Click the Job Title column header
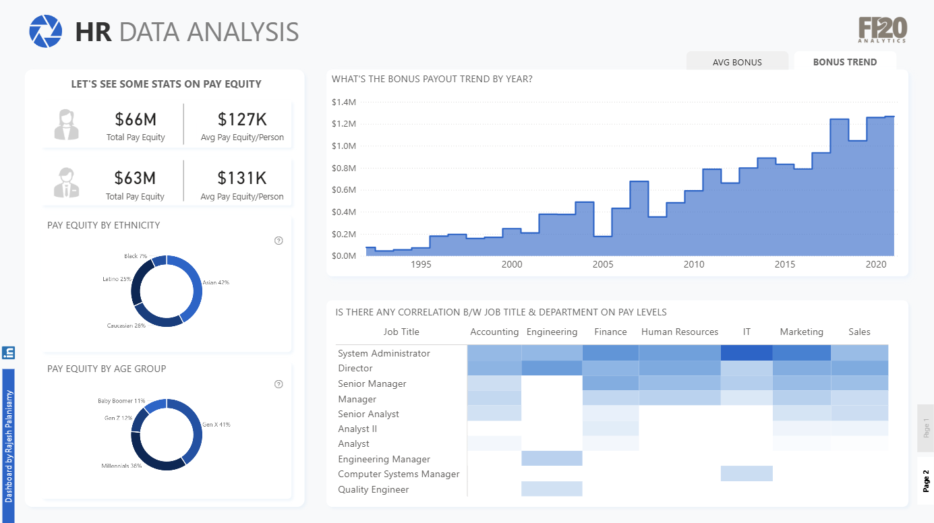 (401, 332)
